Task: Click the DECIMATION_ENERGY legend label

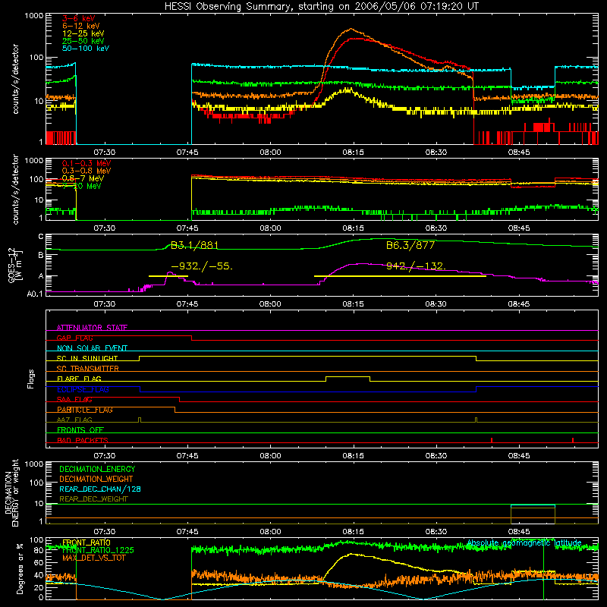Action: click(x=97, y=469)
